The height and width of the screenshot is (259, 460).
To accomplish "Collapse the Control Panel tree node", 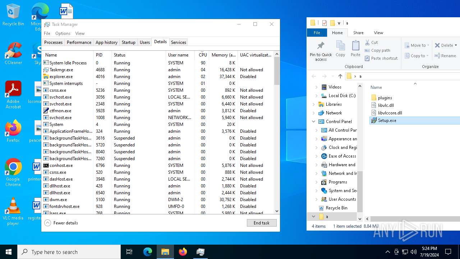I will [x=314, y=122].
